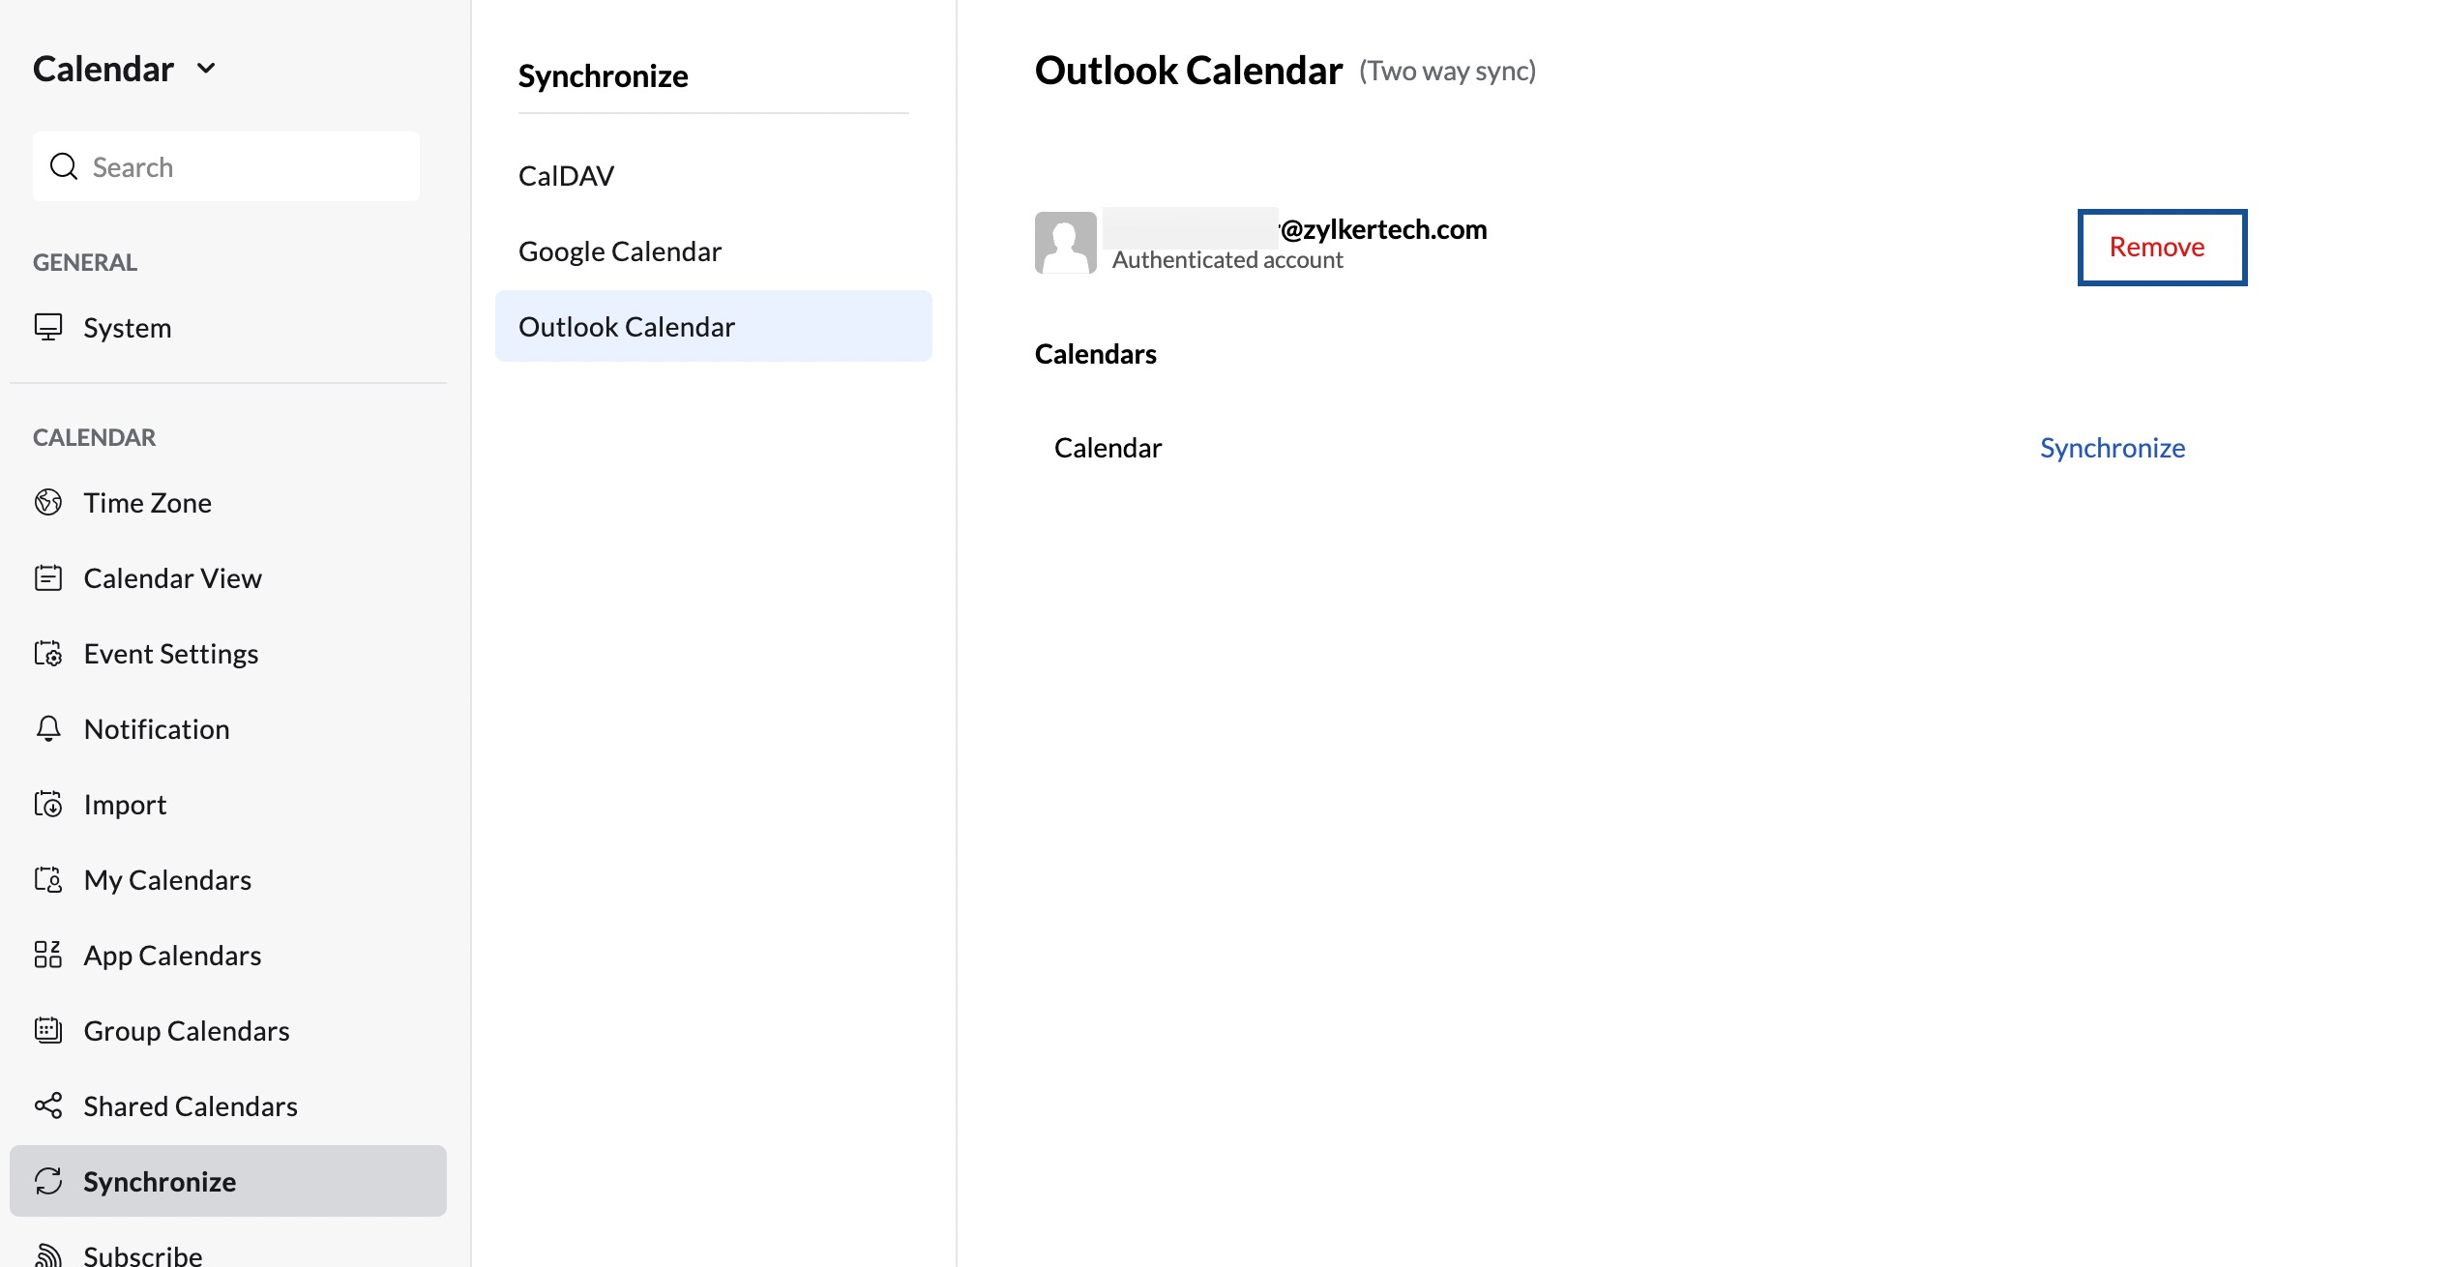Click the account avatar thumbnail
This screenshot has width=2453, height=1267.
tap(1065, 242)
